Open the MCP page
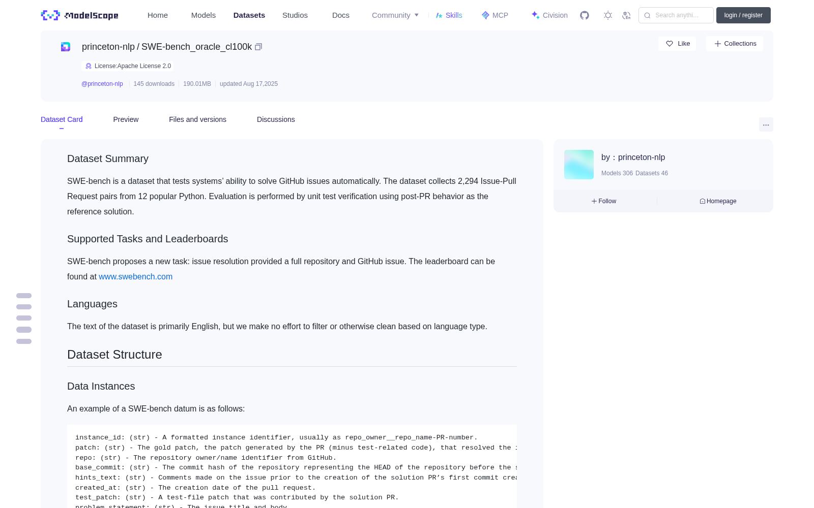 click(495, 15)
